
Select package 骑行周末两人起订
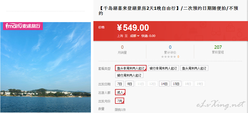click(129, 75)
